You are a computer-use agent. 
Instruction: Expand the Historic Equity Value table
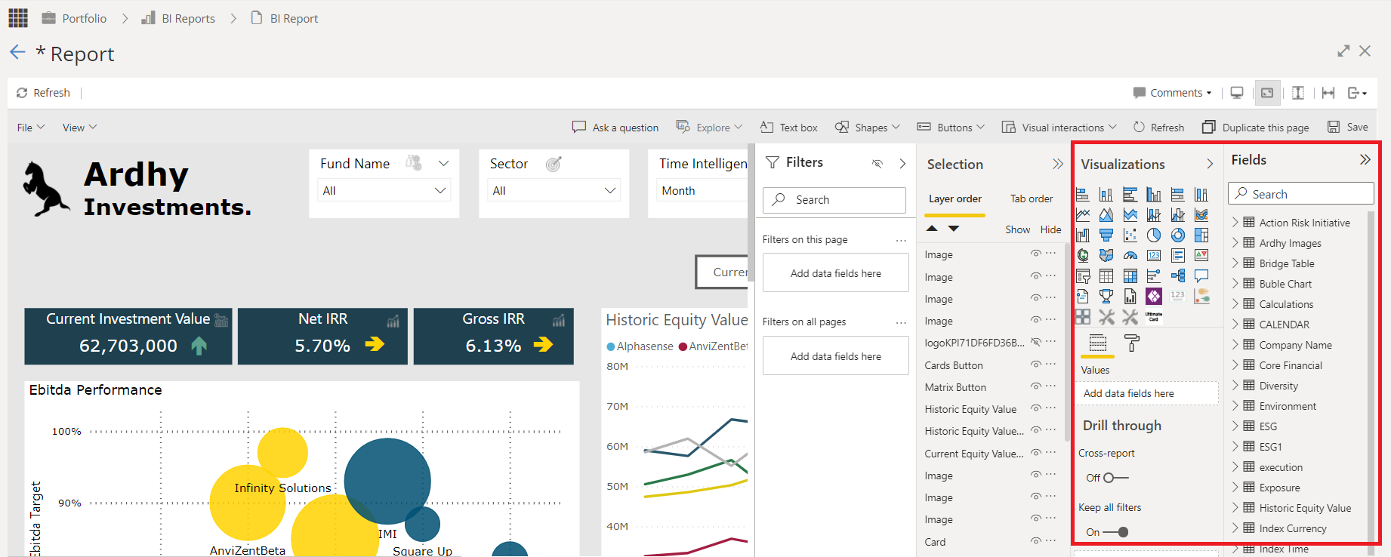(x=1235, y=508)
